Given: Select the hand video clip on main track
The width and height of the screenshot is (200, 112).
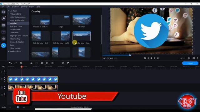Looking at the screenshot, I should tap(33, 87).
